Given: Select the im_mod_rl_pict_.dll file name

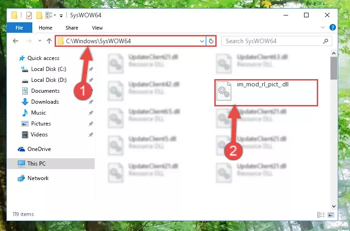Looking at the screenshot, I should (263, 84).
